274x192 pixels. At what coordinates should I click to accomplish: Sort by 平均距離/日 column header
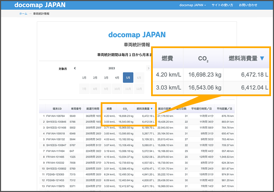coord(225,109)
